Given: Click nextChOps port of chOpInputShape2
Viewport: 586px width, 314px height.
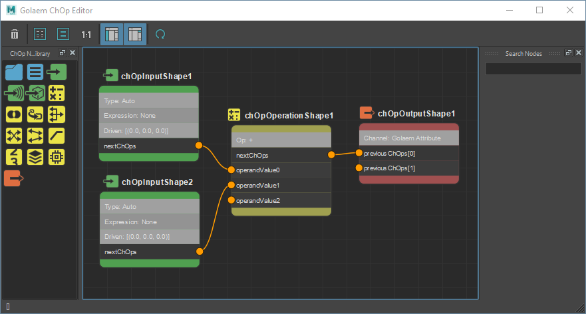Looking at the screenshot, I should point(200,251).
